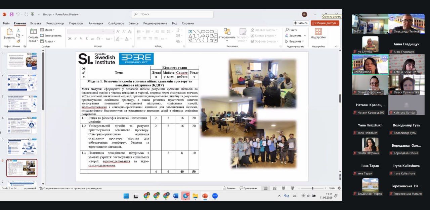Open the font size combo box
Viewport: 430px width, 210px height.
click(x=110, y=31)
